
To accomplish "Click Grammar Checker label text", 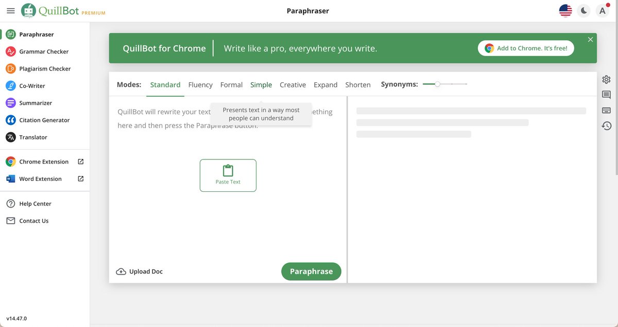I will click(x=44, y=51).
